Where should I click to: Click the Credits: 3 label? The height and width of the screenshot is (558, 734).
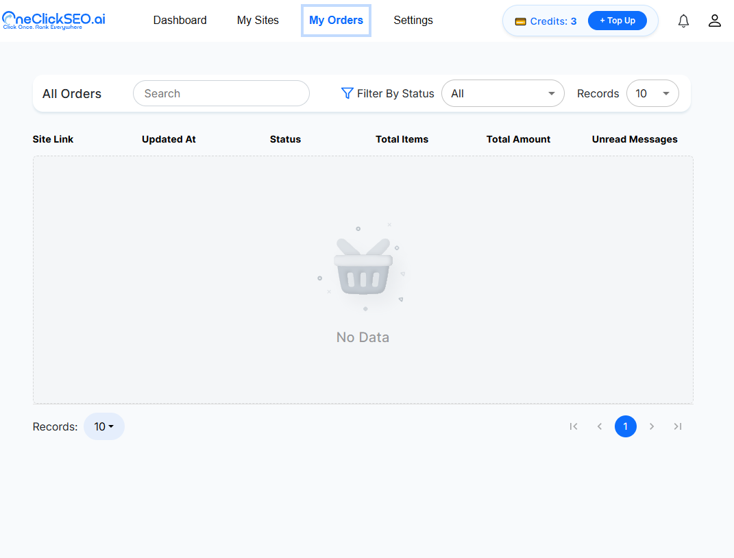[x=553, y=21]
